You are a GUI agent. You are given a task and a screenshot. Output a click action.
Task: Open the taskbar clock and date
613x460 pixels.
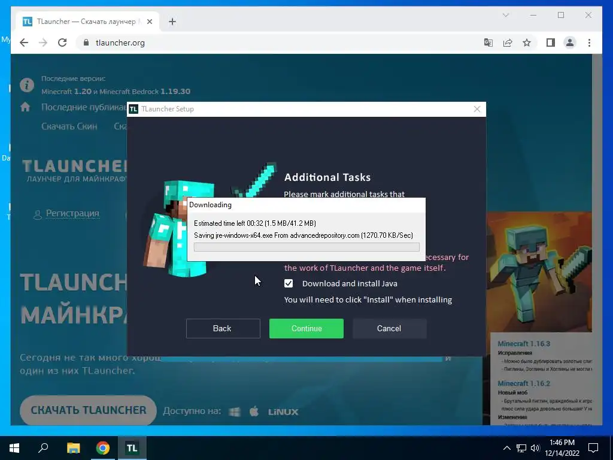(x=562, y=448)
